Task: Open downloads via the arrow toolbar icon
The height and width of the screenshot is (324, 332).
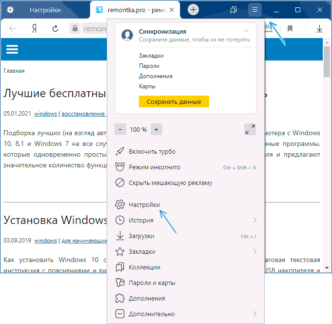Action: coord(319,28)
